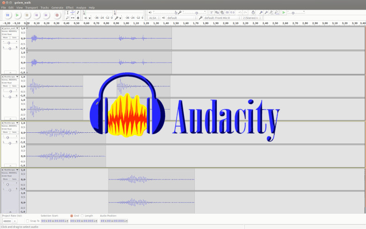
Task: Mute the bottom RockScrape track
Action: point(5,179)
